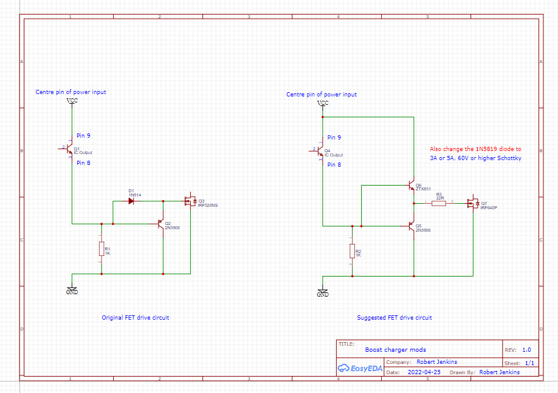Click the 'IRF520NS' part value text
The image size is (558, 393).
pyautogui.click(x=208, y=205)
